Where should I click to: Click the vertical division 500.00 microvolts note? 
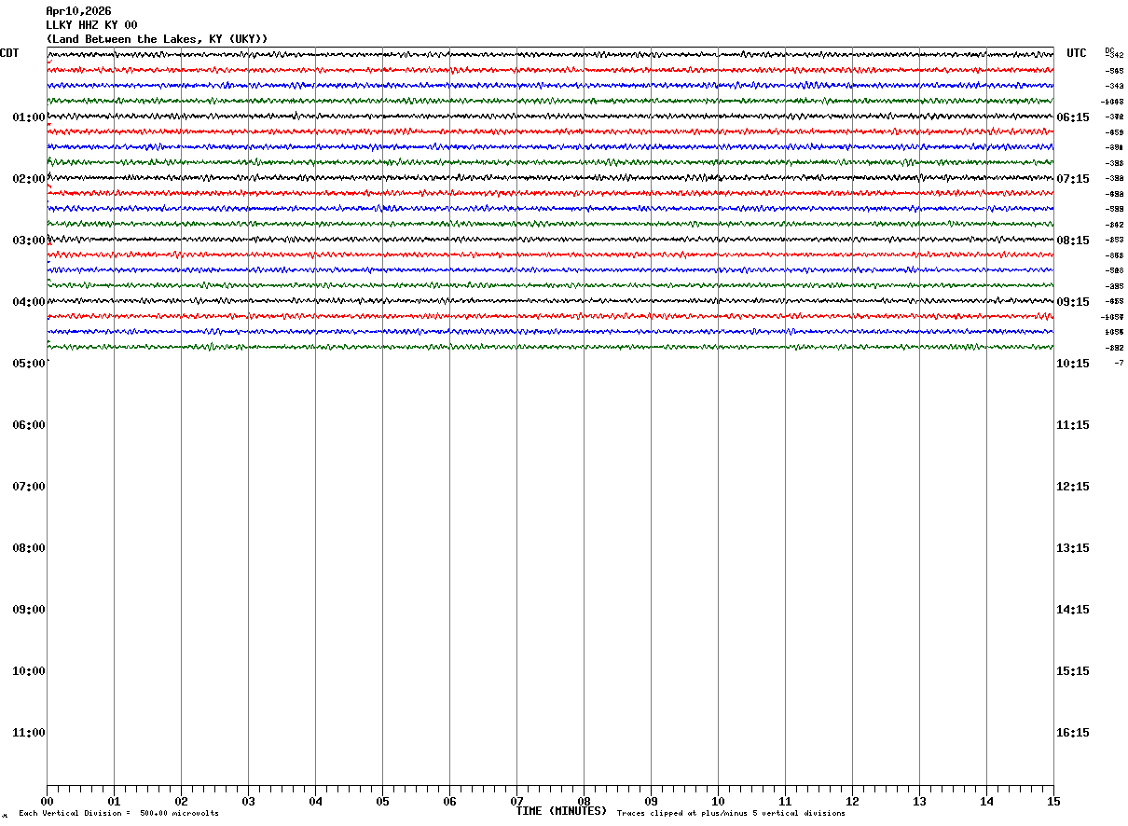point(119,814)
